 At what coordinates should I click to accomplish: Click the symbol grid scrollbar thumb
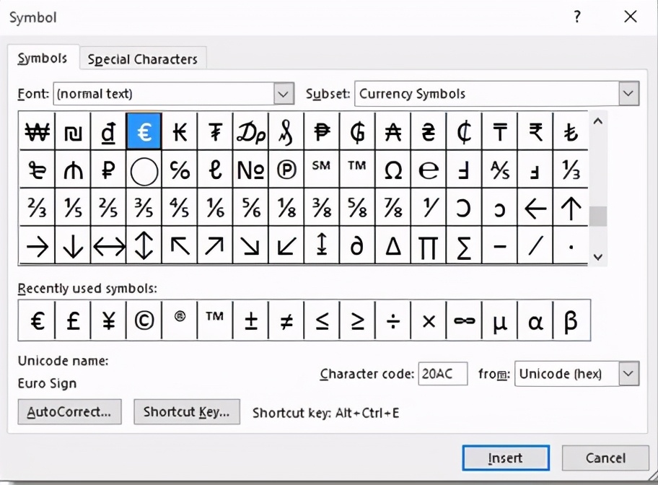pyautogui.click(x=598, y=217)
